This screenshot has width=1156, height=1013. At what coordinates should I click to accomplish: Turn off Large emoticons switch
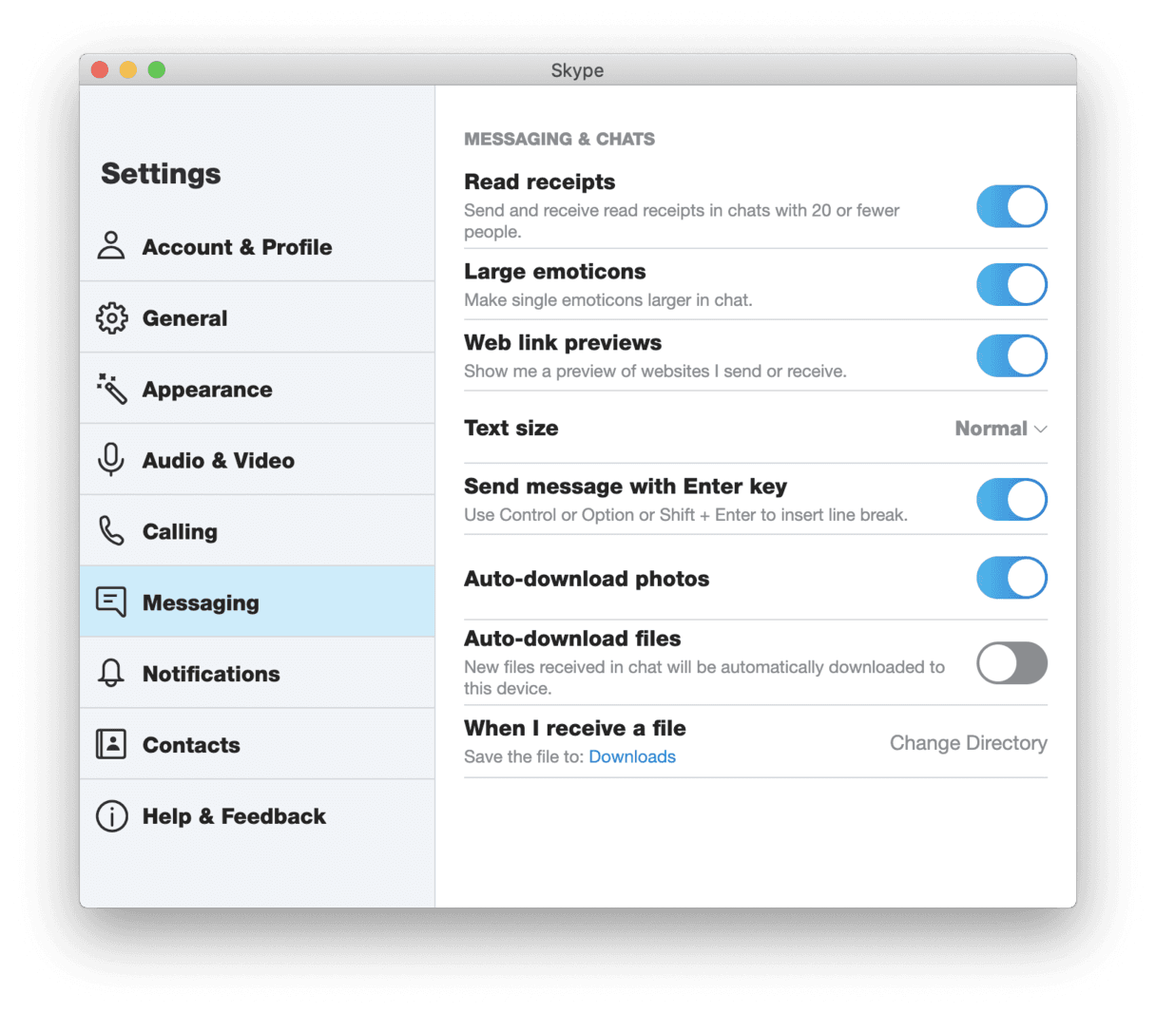(x=1011, y=284)
